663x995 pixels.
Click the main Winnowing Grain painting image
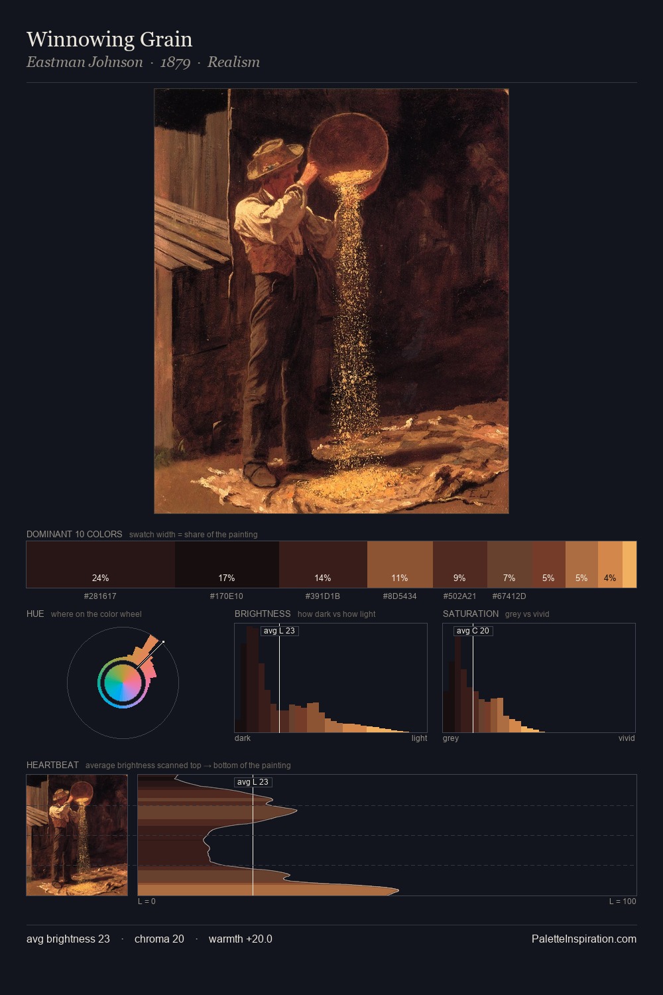tap(331, 301)
